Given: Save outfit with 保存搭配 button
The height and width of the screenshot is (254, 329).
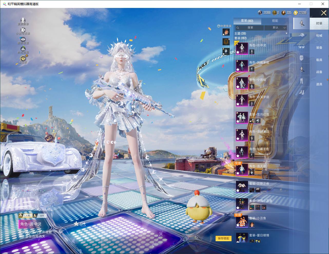Looking at the screenshot, I should click(224, 238).
